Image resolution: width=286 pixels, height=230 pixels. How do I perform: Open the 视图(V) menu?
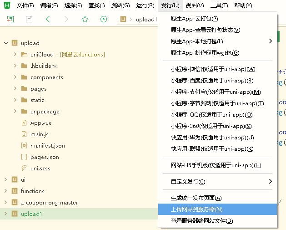[x=195, y=5]
